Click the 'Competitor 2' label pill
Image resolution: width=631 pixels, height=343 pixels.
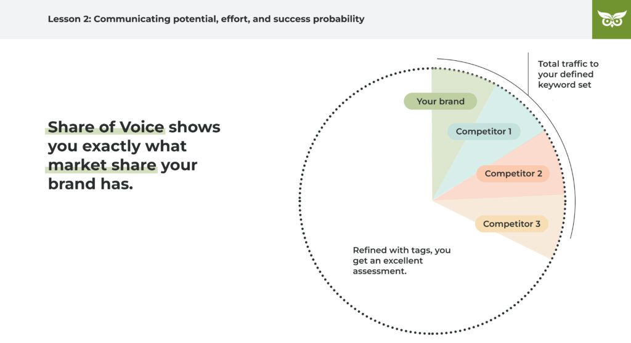513,173
